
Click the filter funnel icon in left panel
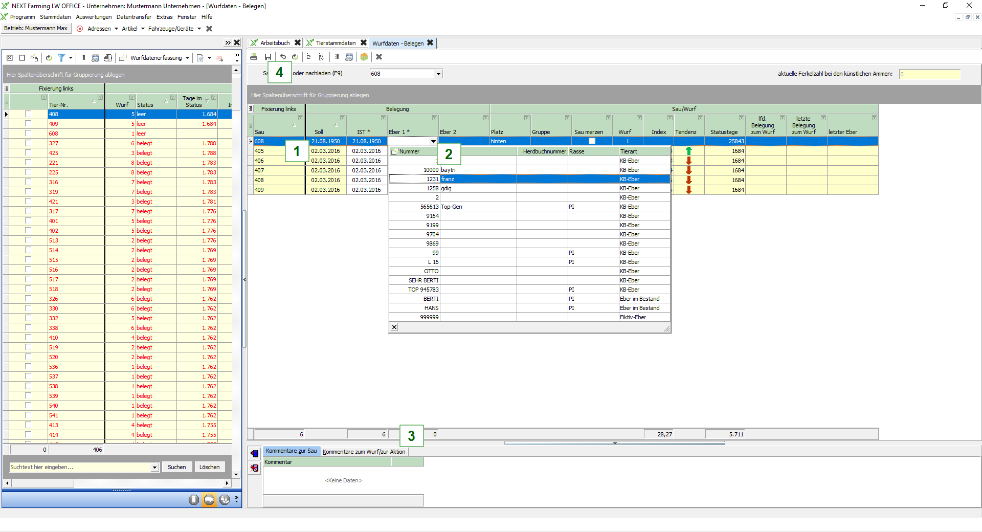click(61, 58)
